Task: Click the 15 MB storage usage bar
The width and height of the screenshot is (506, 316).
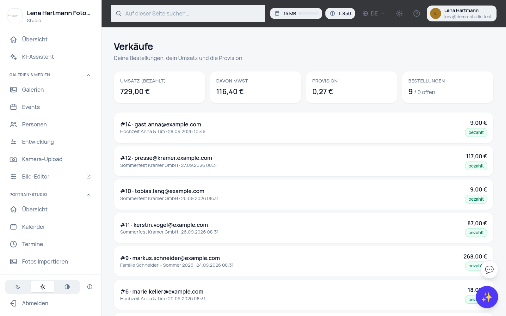Action: pos(296,13)
